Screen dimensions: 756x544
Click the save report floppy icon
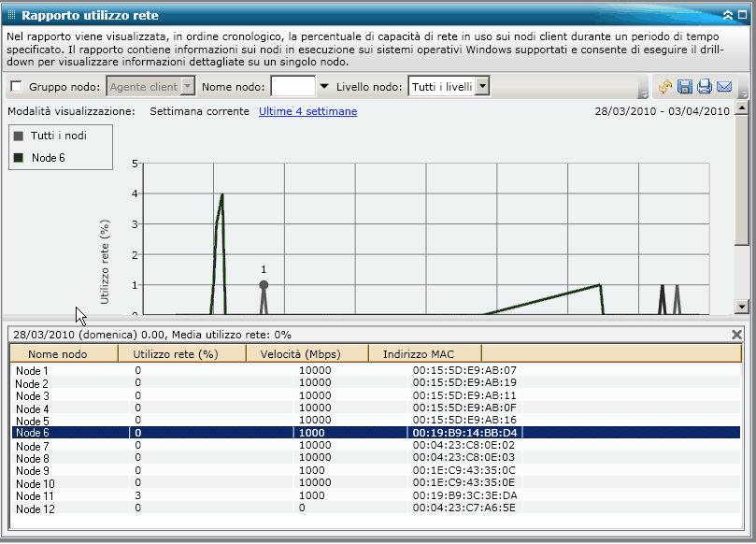click(x=685, y=87)
